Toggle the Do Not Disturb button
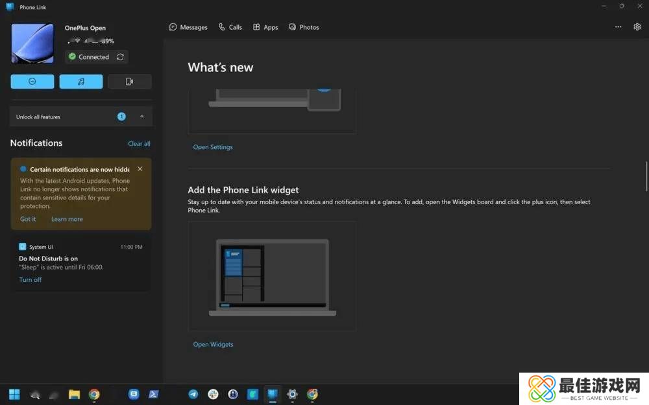The height and width of the screenshot is (405, 649). [32, 82]
